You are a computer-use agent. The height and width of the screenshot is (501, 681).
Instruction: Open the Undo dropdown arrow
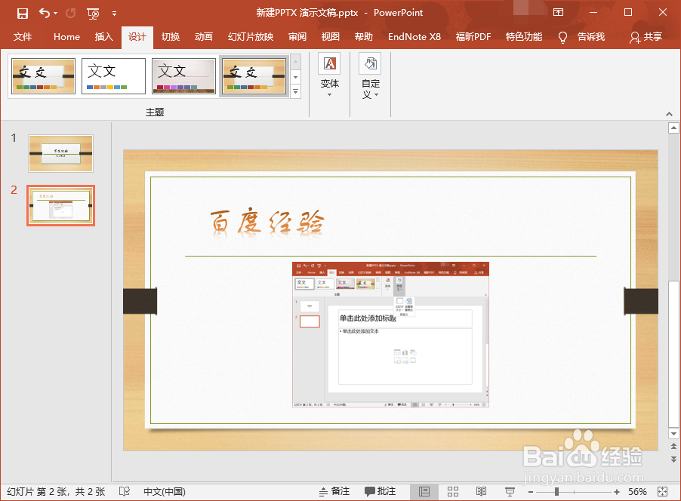54,13
